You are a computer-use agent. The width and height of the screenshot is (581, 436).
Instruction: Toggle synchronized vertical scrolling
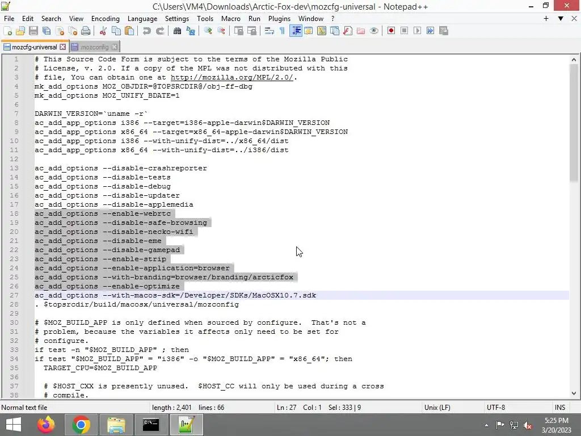click(239, 31)
